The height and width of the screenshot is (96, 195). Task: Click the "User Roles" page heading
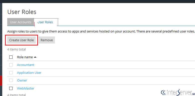[x=22, y=12]
